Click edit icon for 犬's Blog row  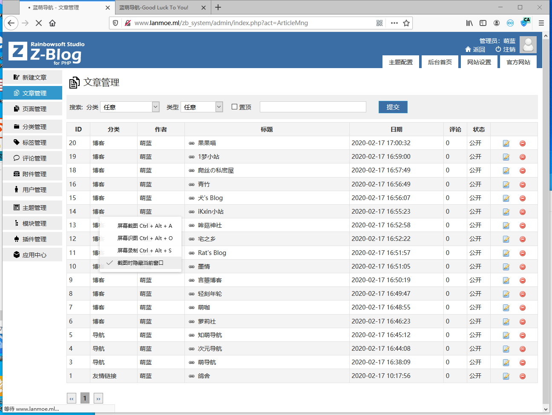coord(506,198)
